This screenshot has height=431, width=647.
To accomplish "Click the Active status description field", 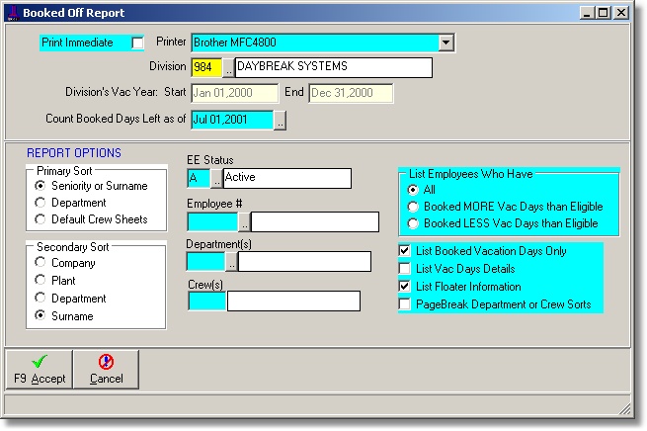I will click(x=287, y=178).
